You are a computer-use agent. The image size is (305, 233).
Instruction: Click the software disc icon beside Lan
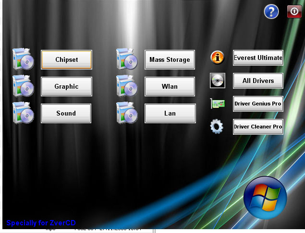pos(127,113)
